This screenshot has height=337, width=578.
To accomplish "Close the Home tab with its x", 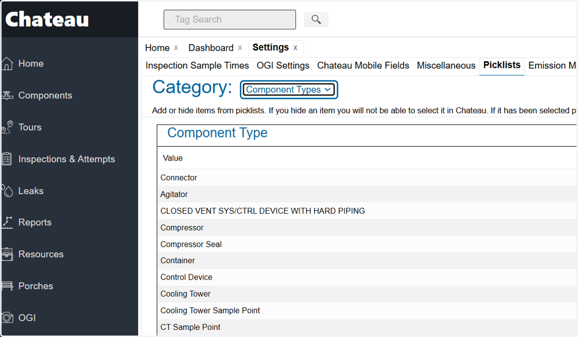I will tap(176, 48).
